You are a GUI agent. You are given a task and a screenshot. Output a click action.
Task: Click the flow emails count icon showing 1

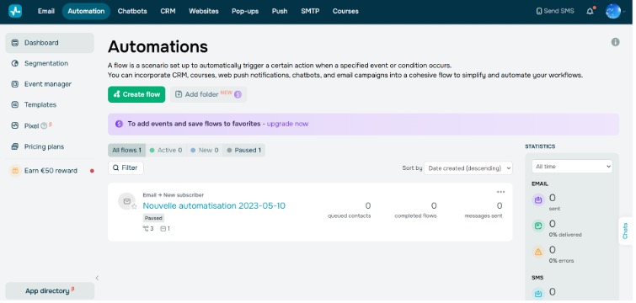[163, 228]
